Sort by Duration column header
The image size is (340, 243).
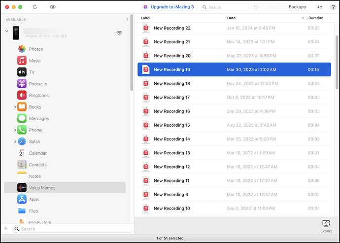[x=316, y=18]
